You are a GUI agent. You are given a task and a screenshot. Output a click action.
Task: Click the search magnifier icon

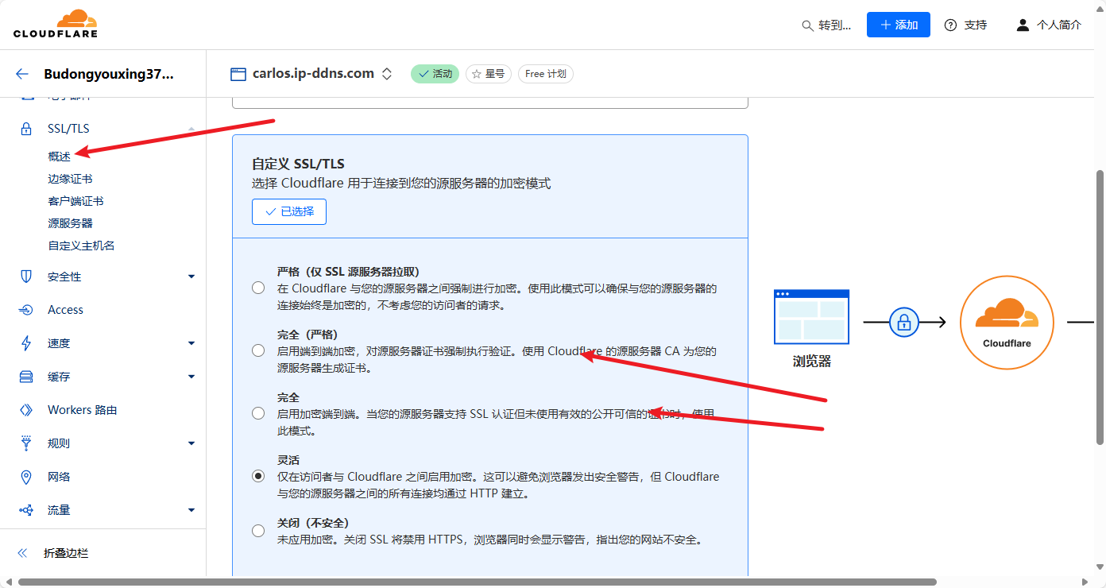pos(807,25)
